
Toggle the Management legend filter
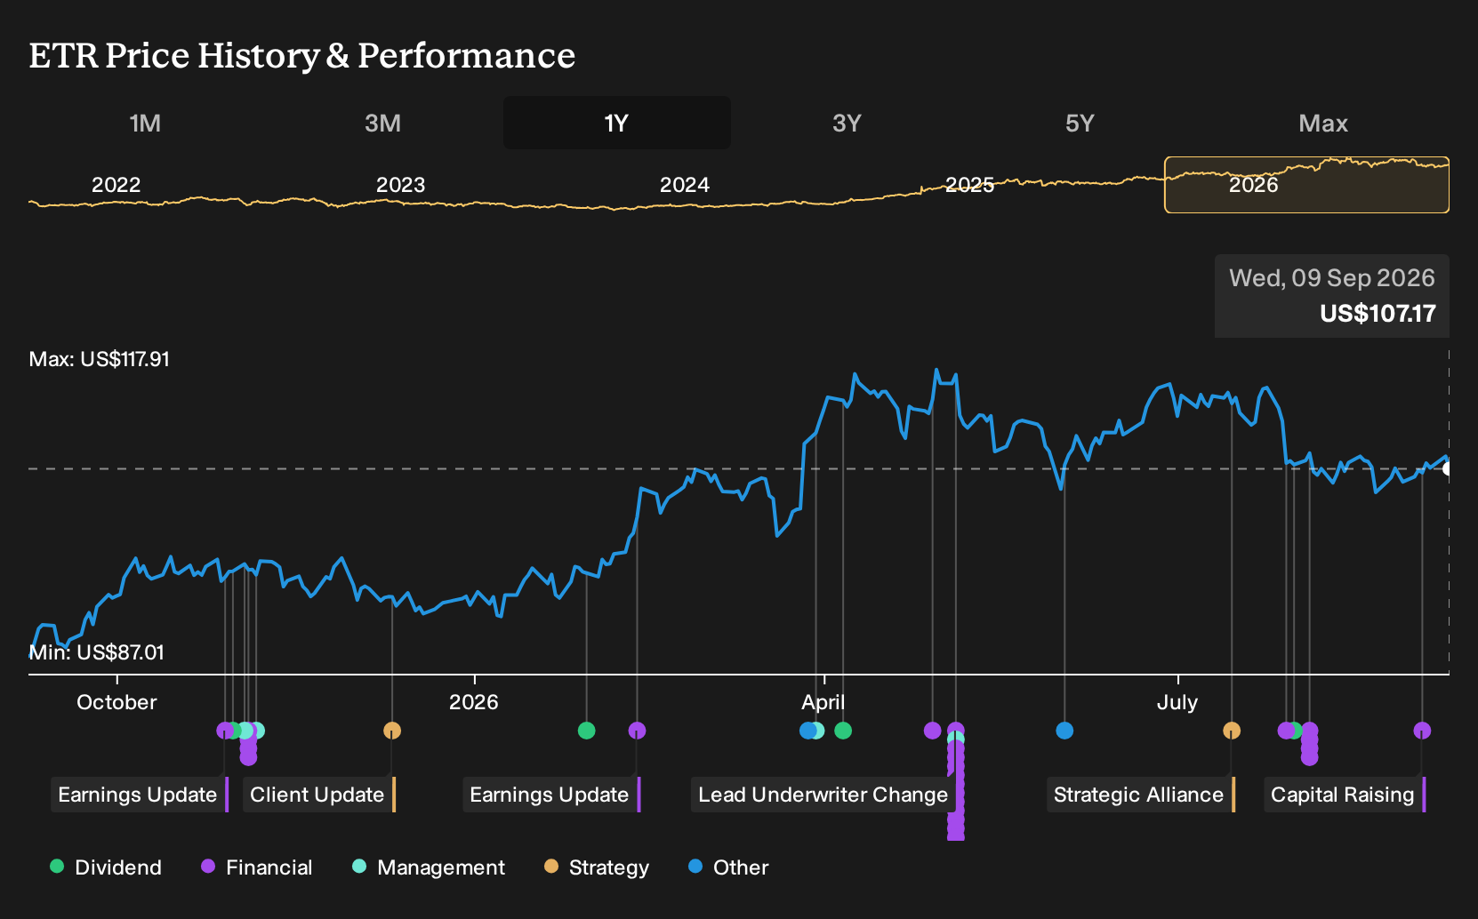point(429,867)
